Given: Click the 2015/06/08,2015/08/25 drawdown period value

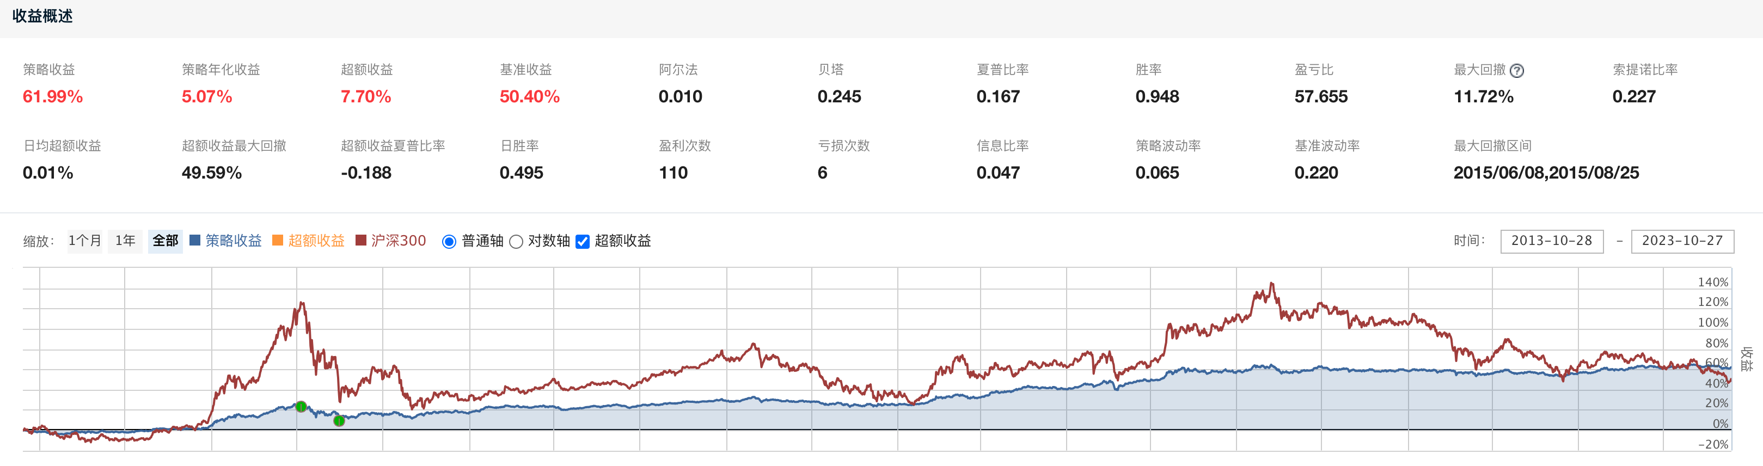Looking at the screenshot, I should click(x=1546, y=173).
